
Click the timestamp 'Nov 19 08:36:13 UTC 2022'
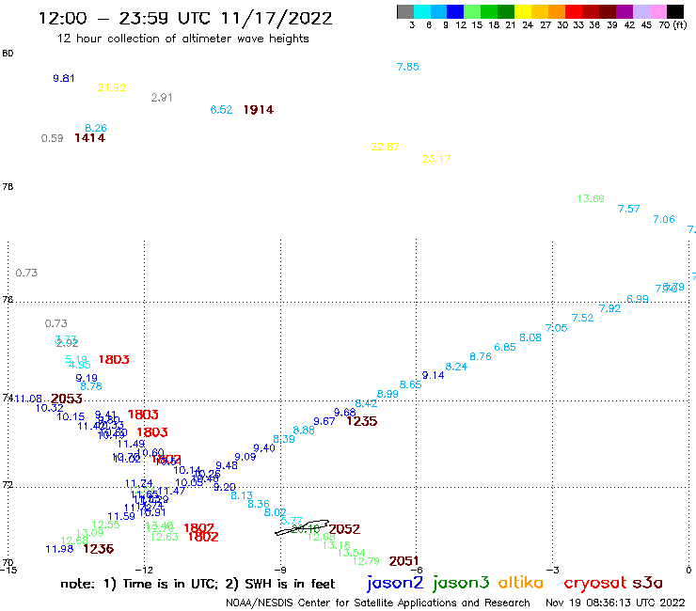615,603
